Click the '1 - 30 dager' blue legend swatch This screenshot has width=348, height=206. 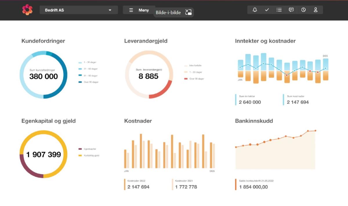click(x=80, y=63)
